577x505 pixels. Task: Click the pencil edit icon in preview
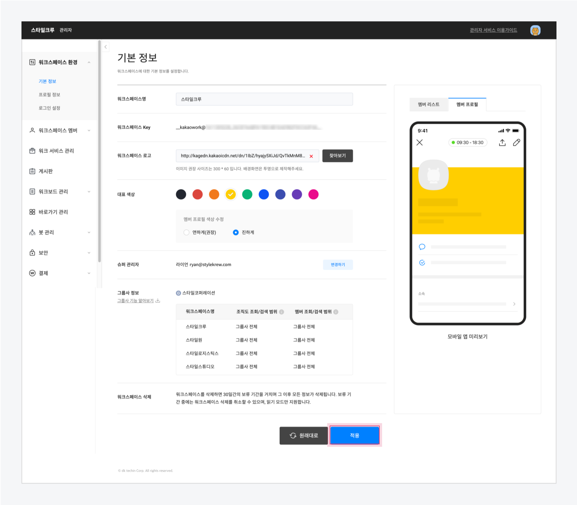(517, 142)
